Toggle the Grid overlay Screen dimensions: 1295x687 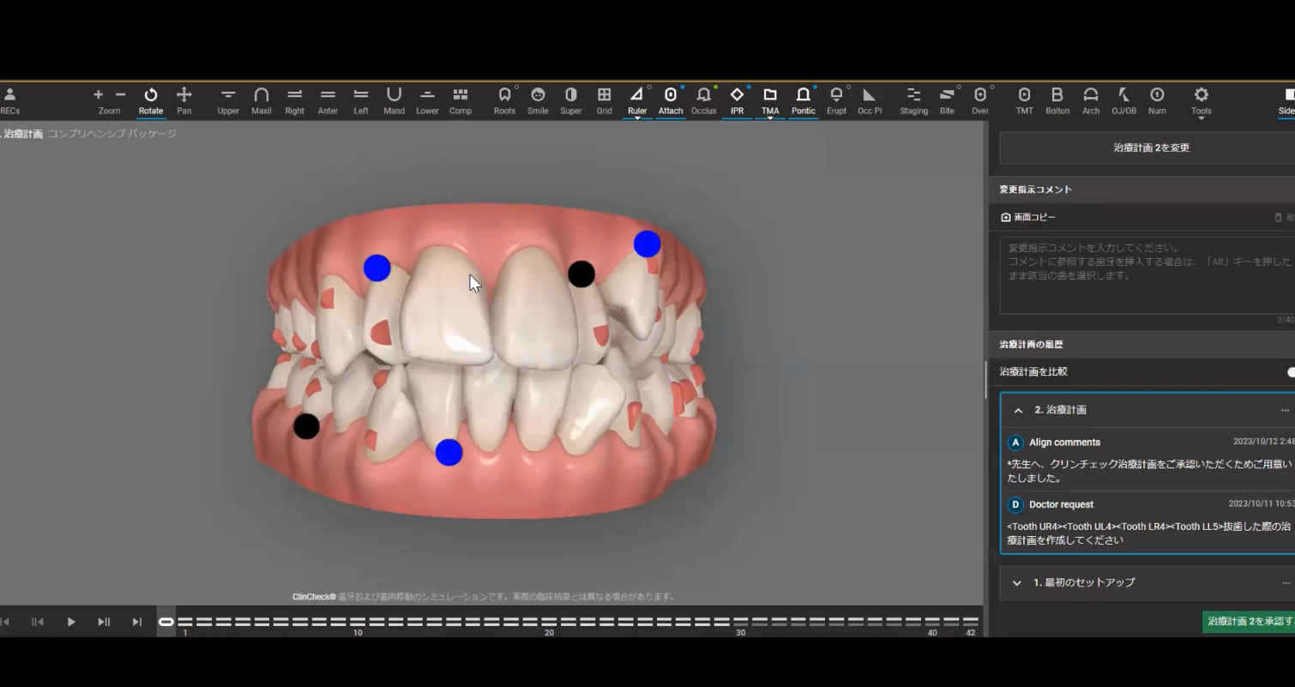605,99
